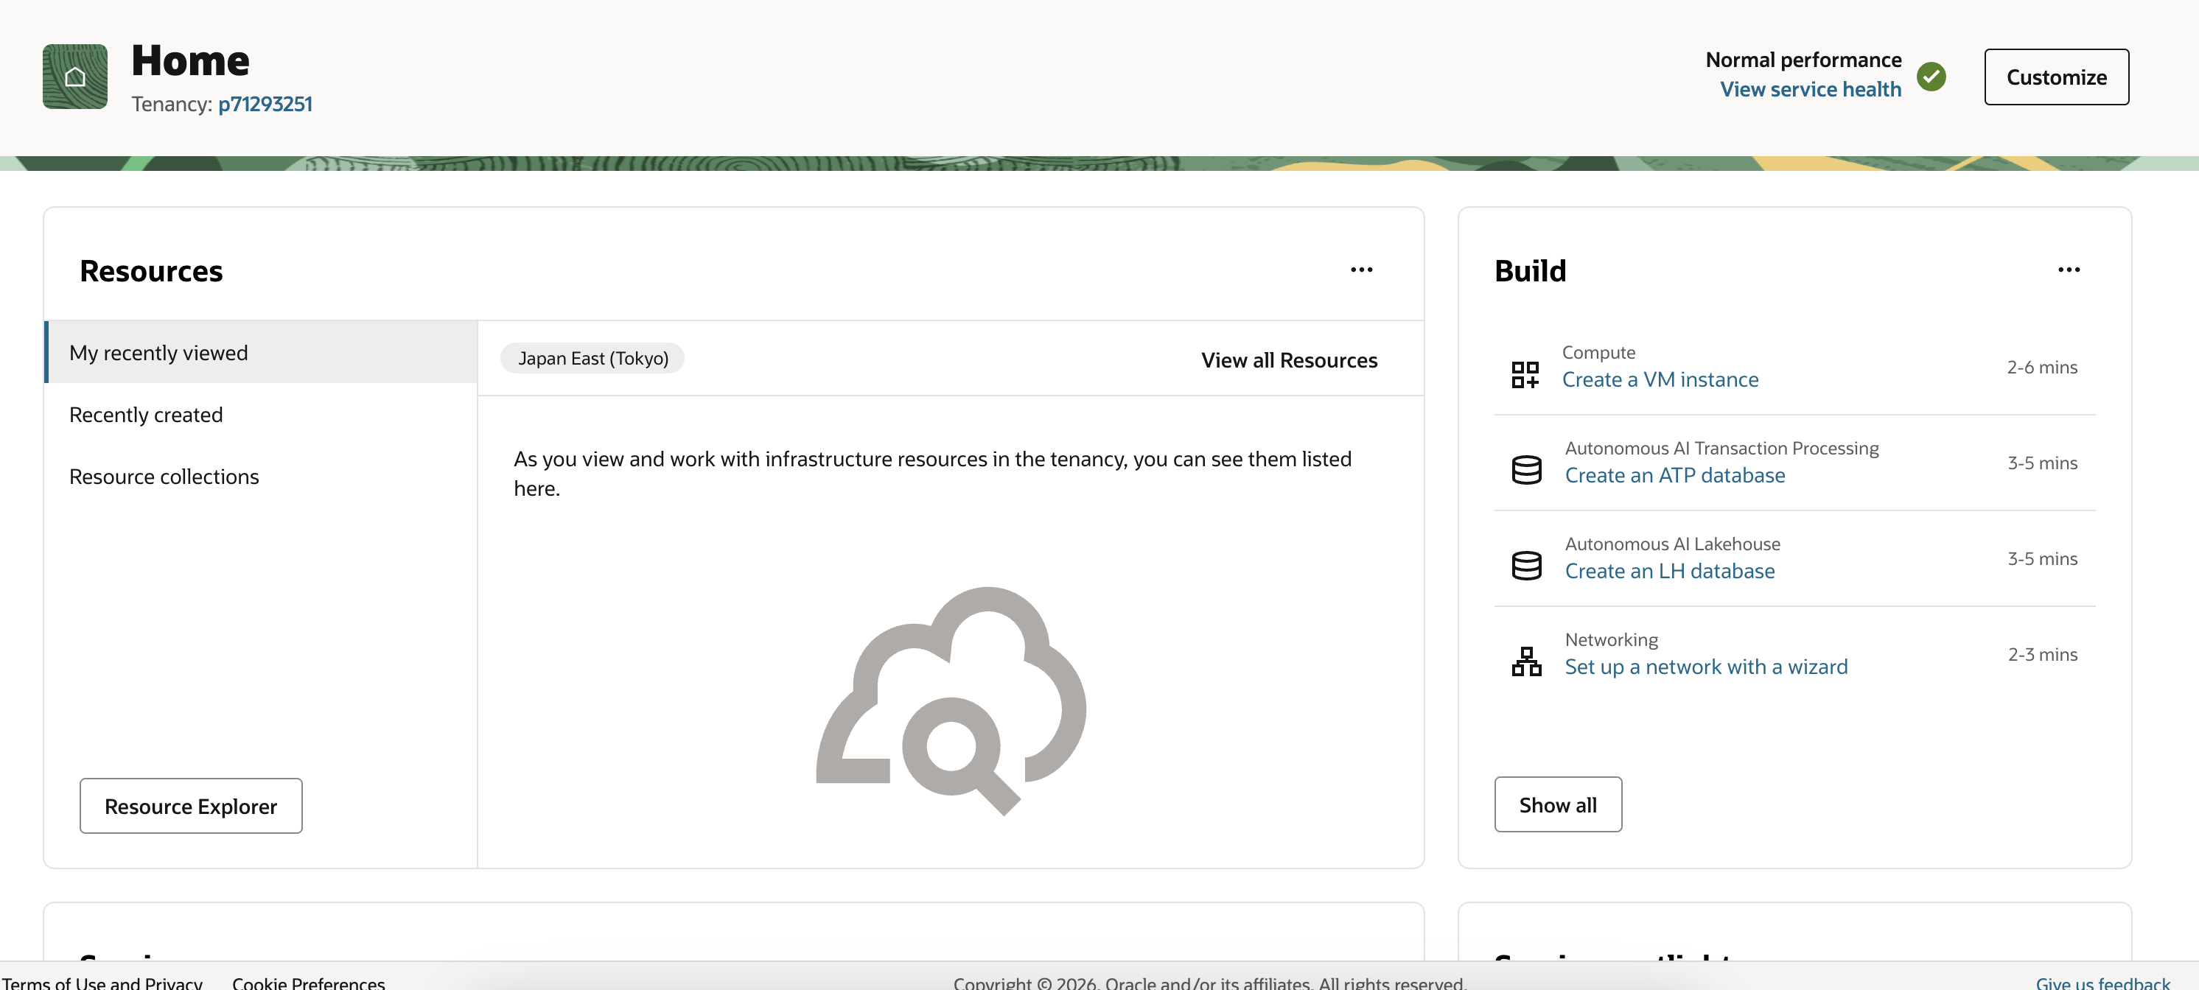
Task: Click the green Home icon tile
Action: tap(75, 77)
